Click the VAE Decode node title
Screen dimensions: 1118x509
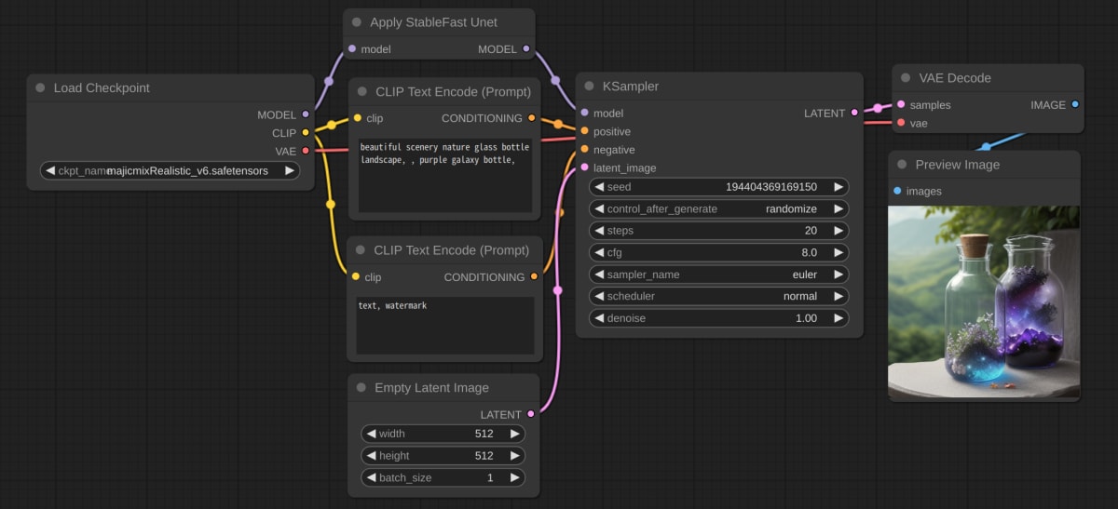click(x=955, y=78)
